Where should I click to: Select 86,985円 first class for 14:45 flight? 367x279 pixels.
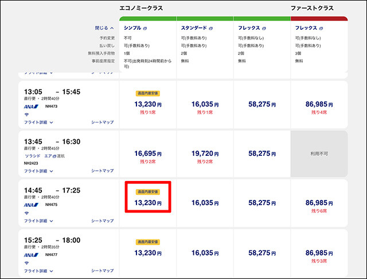pos(319,203)
